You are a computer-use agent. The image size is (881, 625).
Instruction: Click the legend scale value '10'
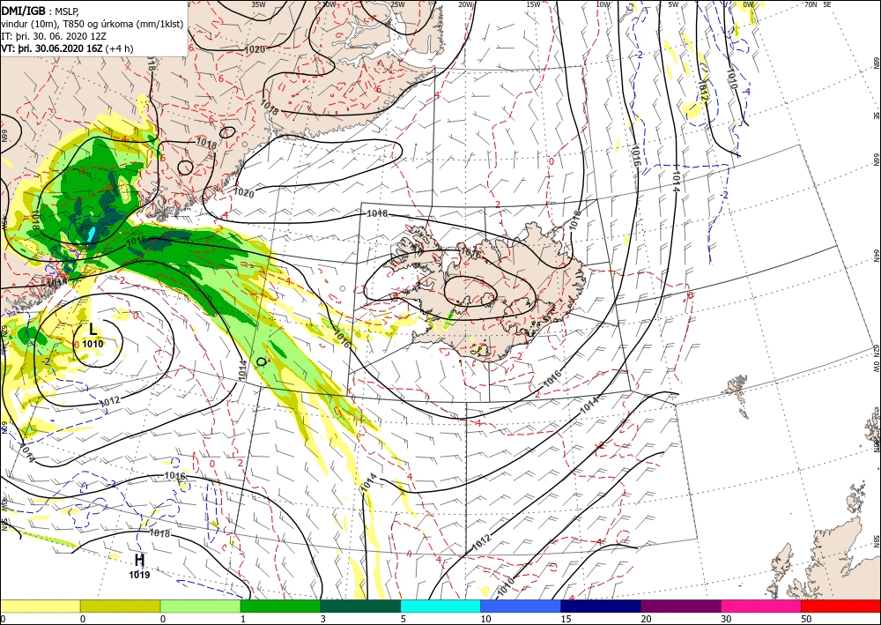click(x=485, y=619)
